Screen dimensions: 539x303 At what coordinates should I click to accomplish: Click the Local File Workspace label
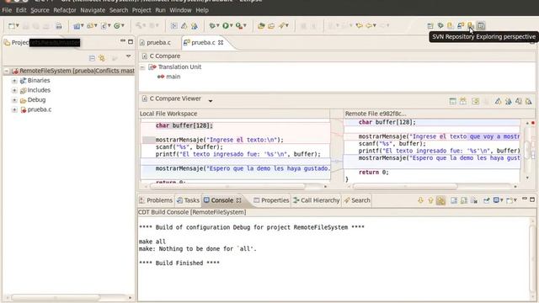tap(168, 114)
